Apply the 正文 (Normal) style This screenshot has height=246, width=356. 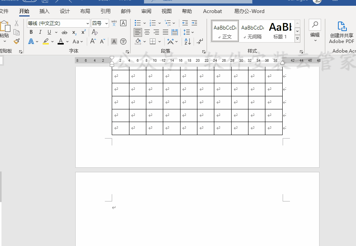coord(225,31)
